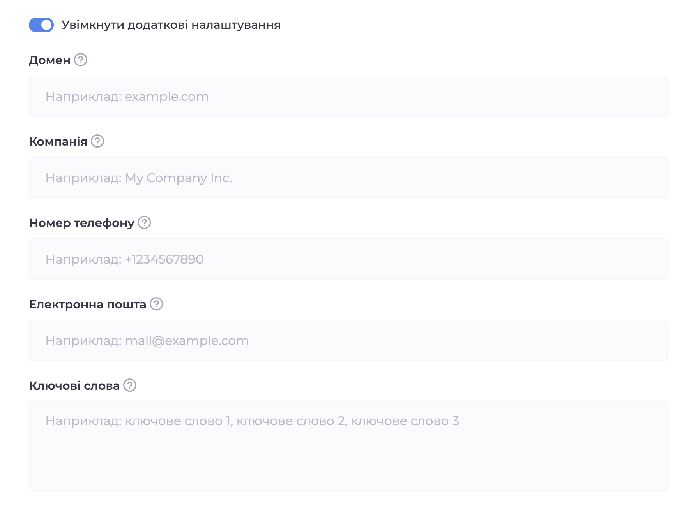Click the 'Ключові слова' label heading
The width and height of the screenshot is (693, 507).
click(74, 386)
